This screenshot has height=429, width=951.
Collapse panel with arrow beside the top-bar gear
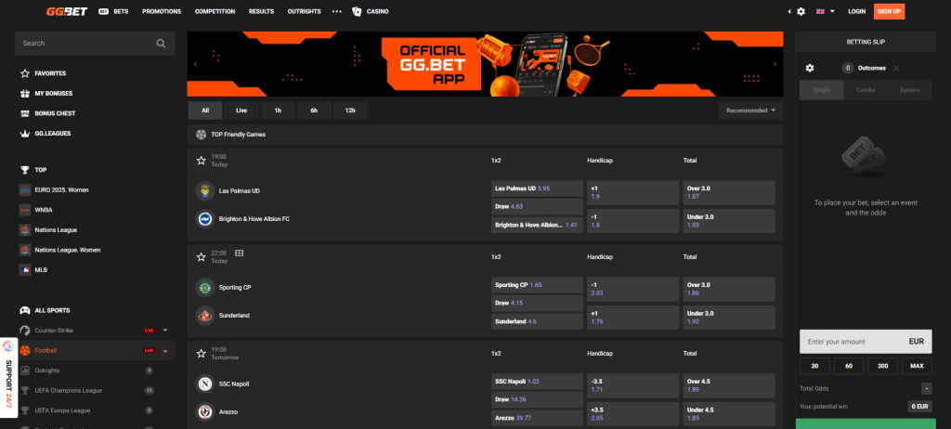789,11
